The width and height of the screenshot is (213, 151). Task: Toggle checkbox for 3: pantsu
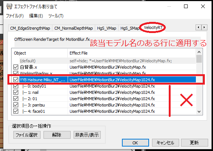click(x=16, y=105)
